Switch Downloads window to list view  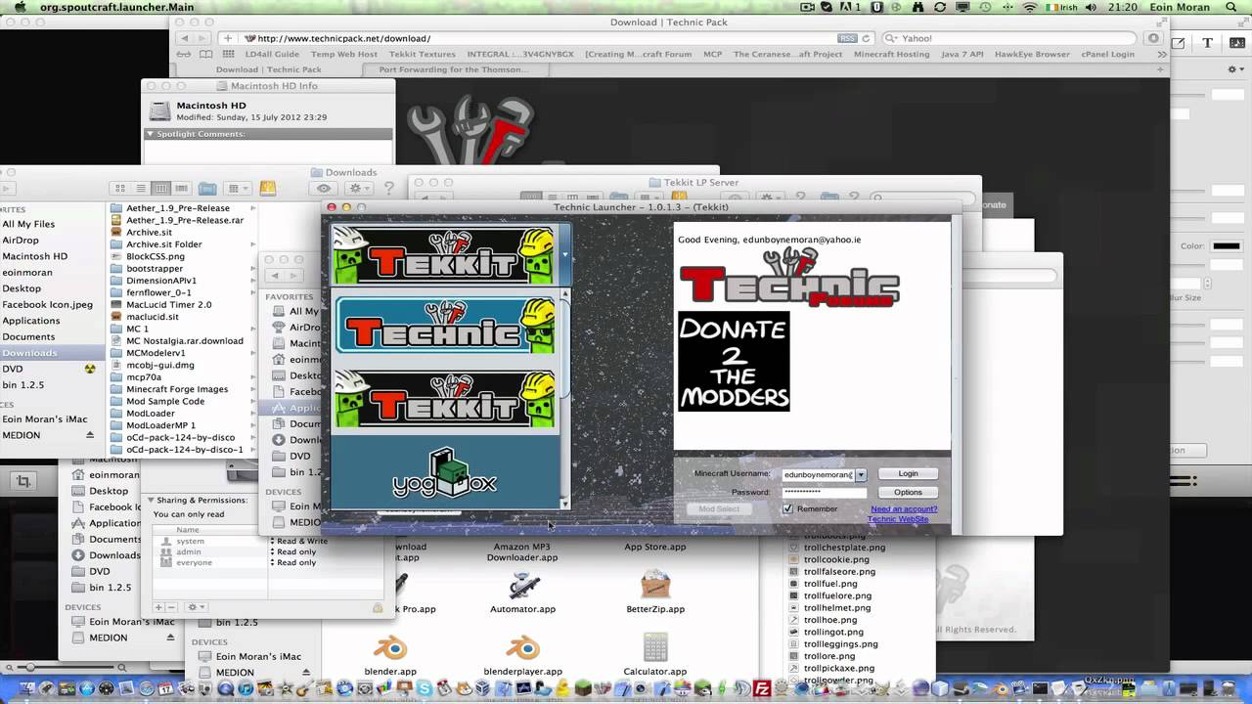tap(141, 188)
